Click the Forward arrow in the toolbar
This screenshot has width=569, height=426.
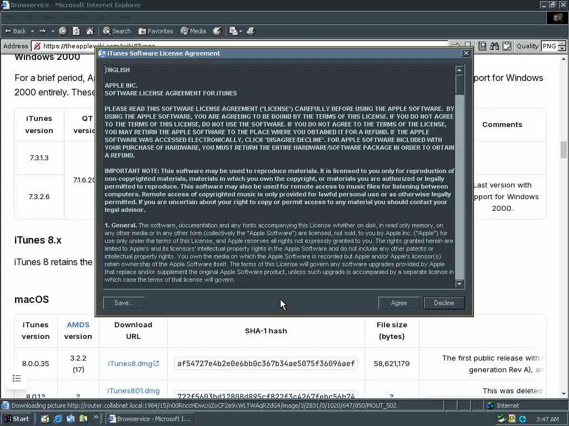(x=42, y=31)
